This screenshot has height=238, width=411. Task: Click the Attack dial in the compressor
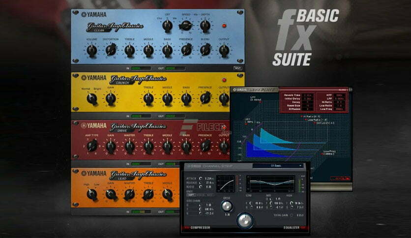200,178
